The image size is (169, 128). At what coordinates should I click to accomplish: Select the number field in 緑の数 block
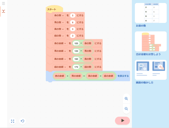[73, 36]
